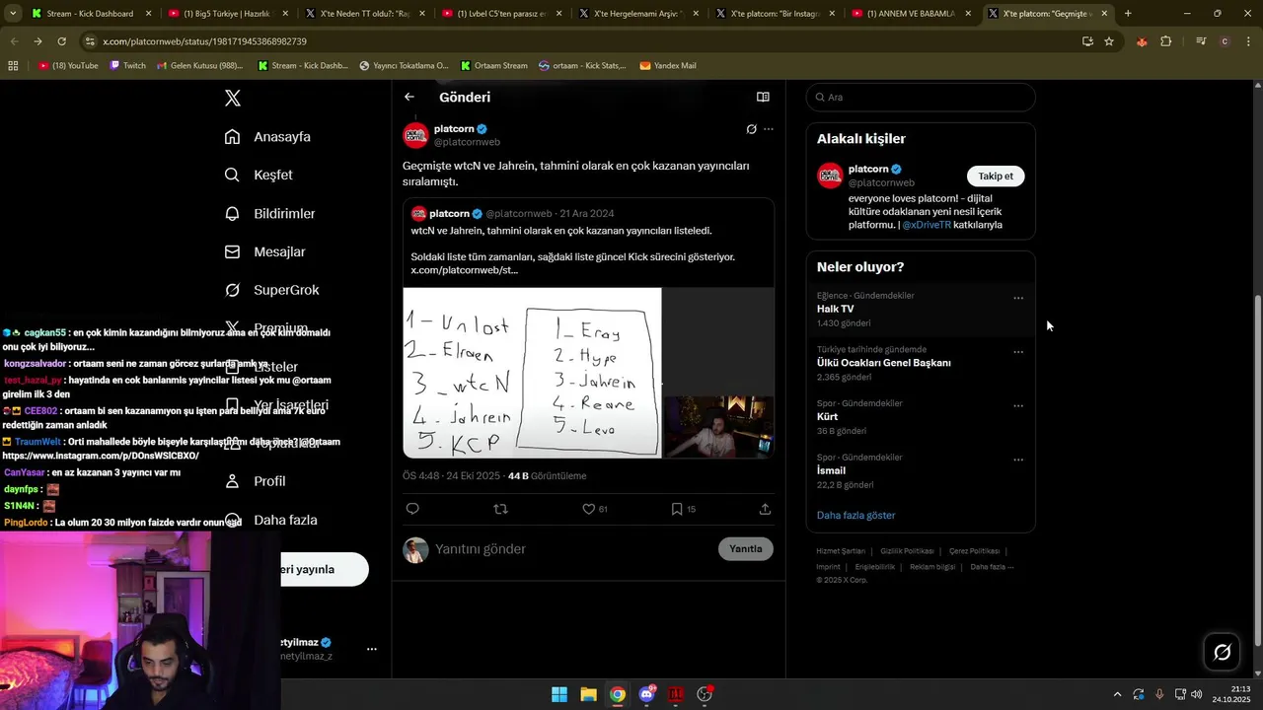The height and width of the screenshot is (710, 1263).
Task: Click the address bar URL
Action: [x=204, y=41]
